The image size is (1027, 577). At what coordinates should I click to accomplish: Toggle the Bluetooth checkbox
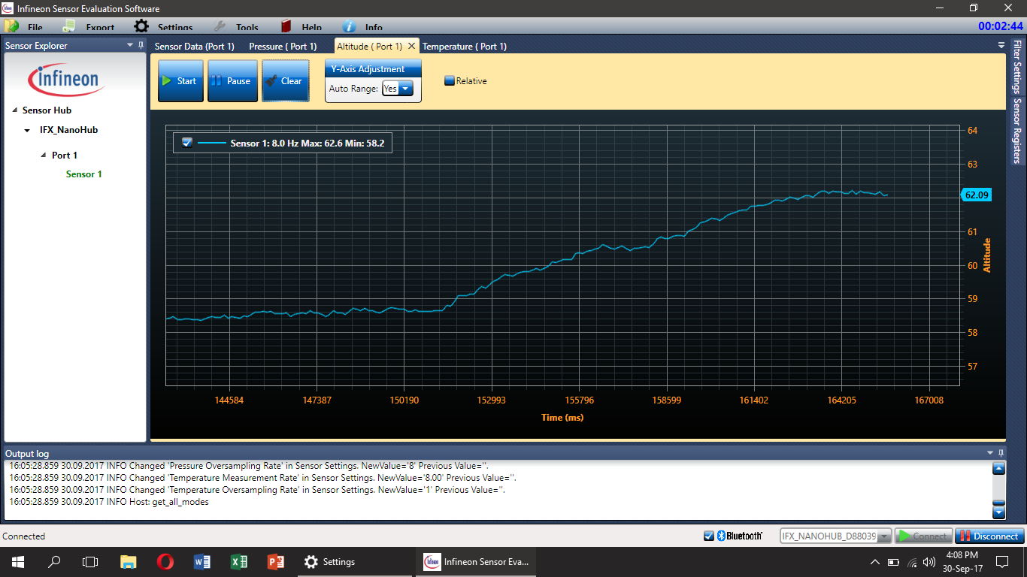[708, 536]
